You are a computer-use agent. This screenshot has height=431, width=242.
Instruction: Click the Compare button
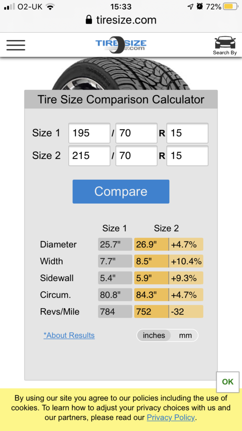click(x=121, y=192)
